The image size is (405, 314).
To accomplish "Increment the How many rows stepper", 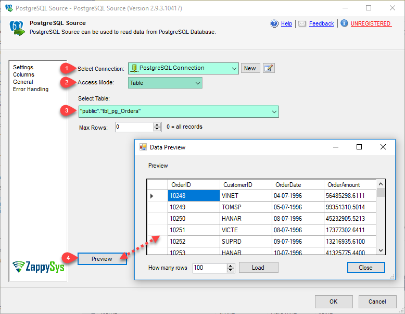I will pos(231,266).
